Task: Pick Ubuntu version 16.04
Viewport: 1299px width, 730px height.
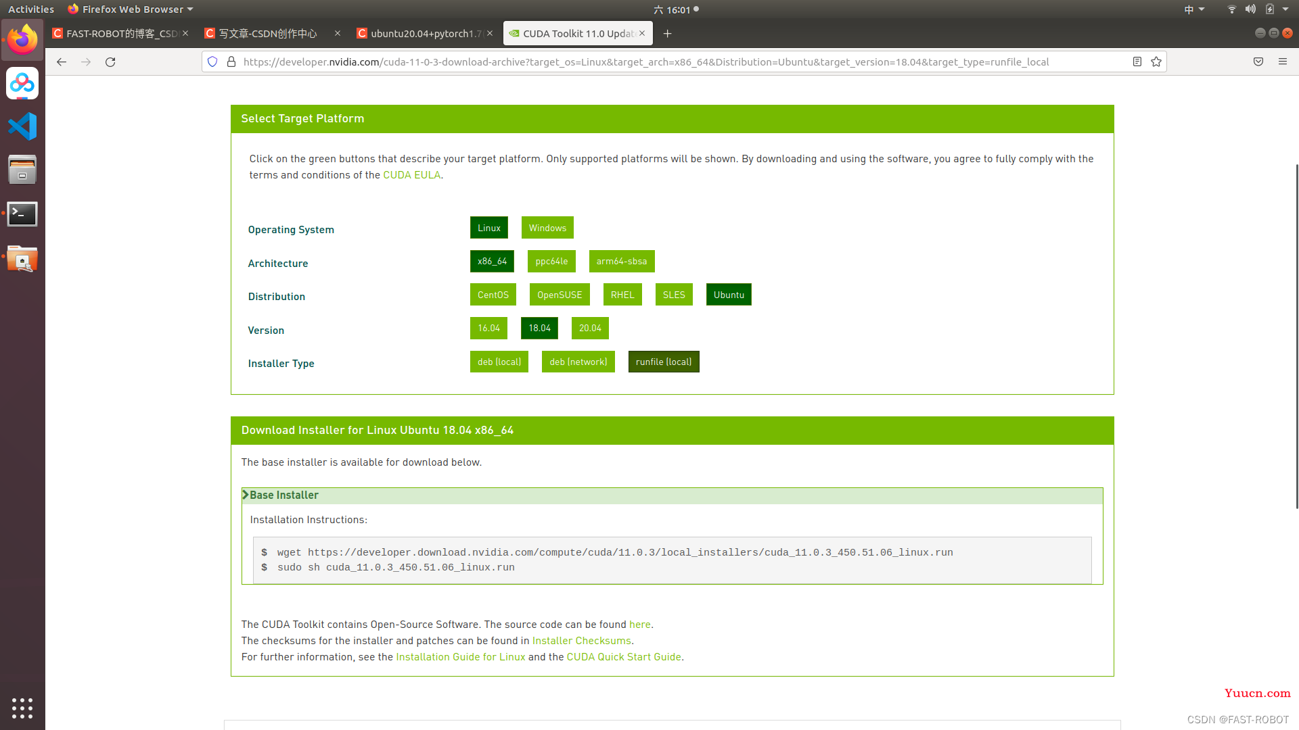Action: coord(488,328)
